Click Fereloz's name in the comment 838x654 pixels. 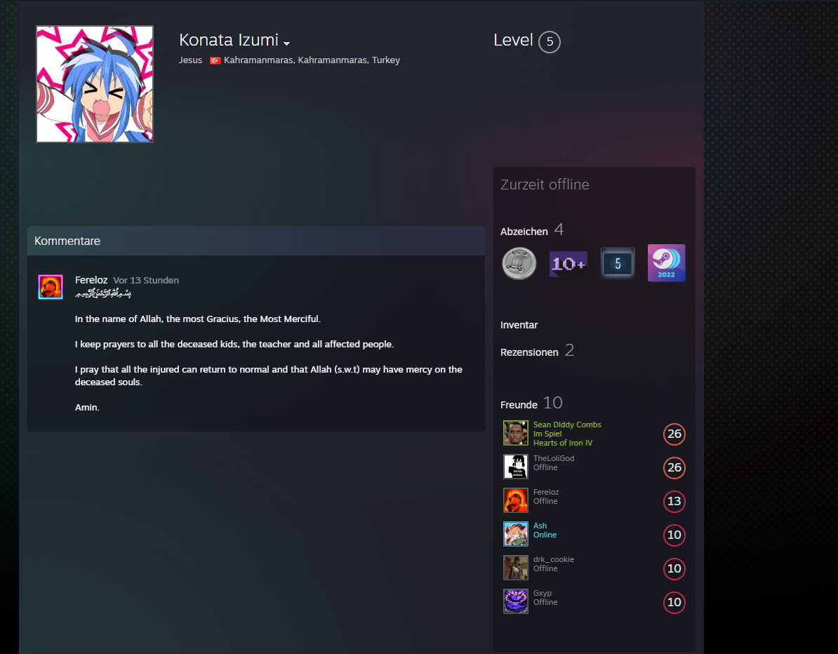(x=91, y=280)
